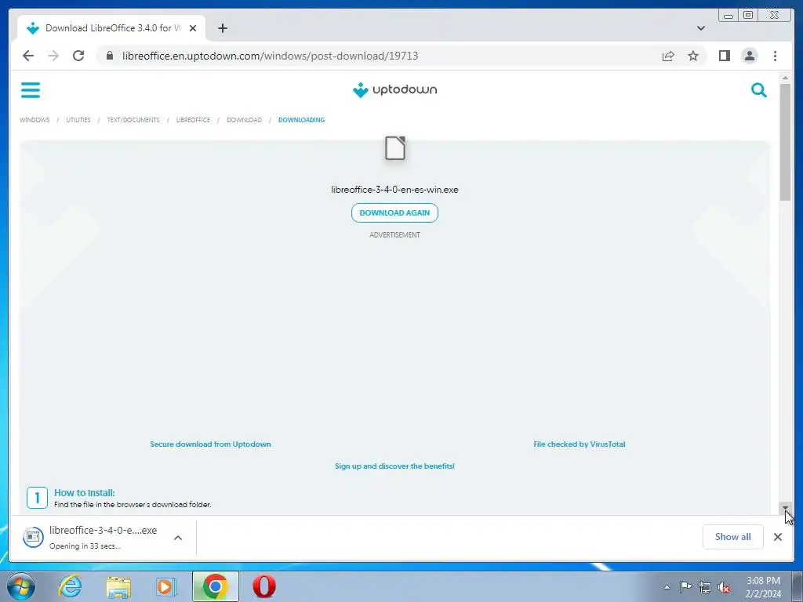
Task: Go to WINDOWS breadcrumb
Action: [x=35, y=120]
